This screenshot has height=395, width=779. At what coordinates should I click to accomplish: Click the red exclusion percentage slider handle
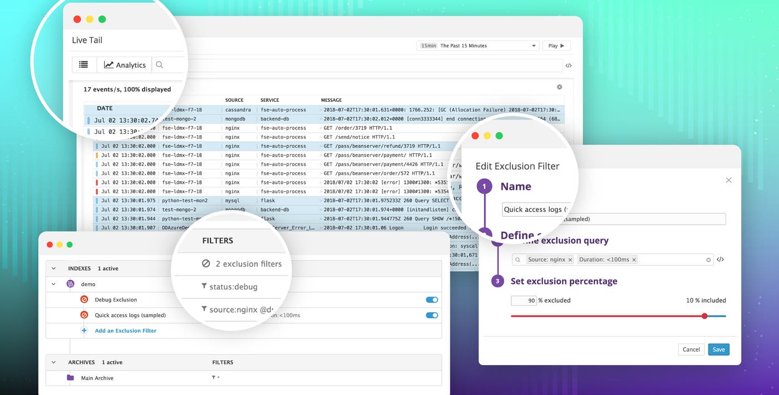(x=704, y=316)
